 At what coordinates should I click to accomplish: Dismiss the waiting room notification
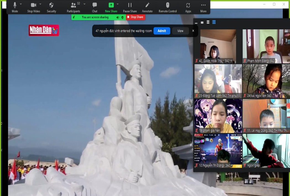tap(193, 31)
